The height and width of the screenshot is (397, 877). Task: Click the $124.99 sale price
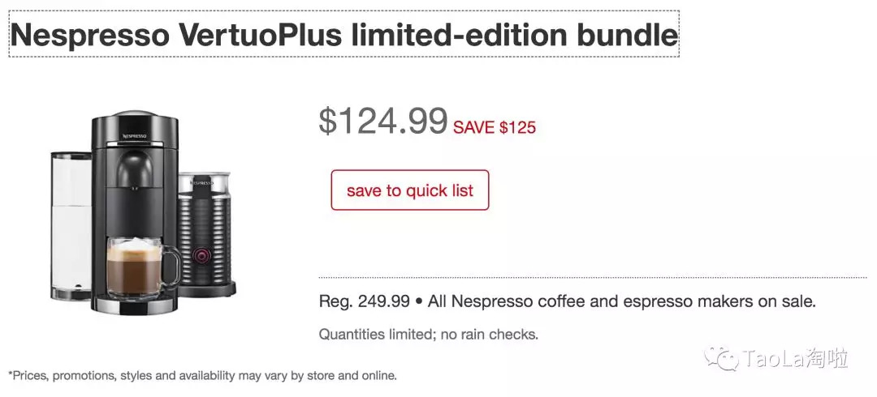click(382, 121)
